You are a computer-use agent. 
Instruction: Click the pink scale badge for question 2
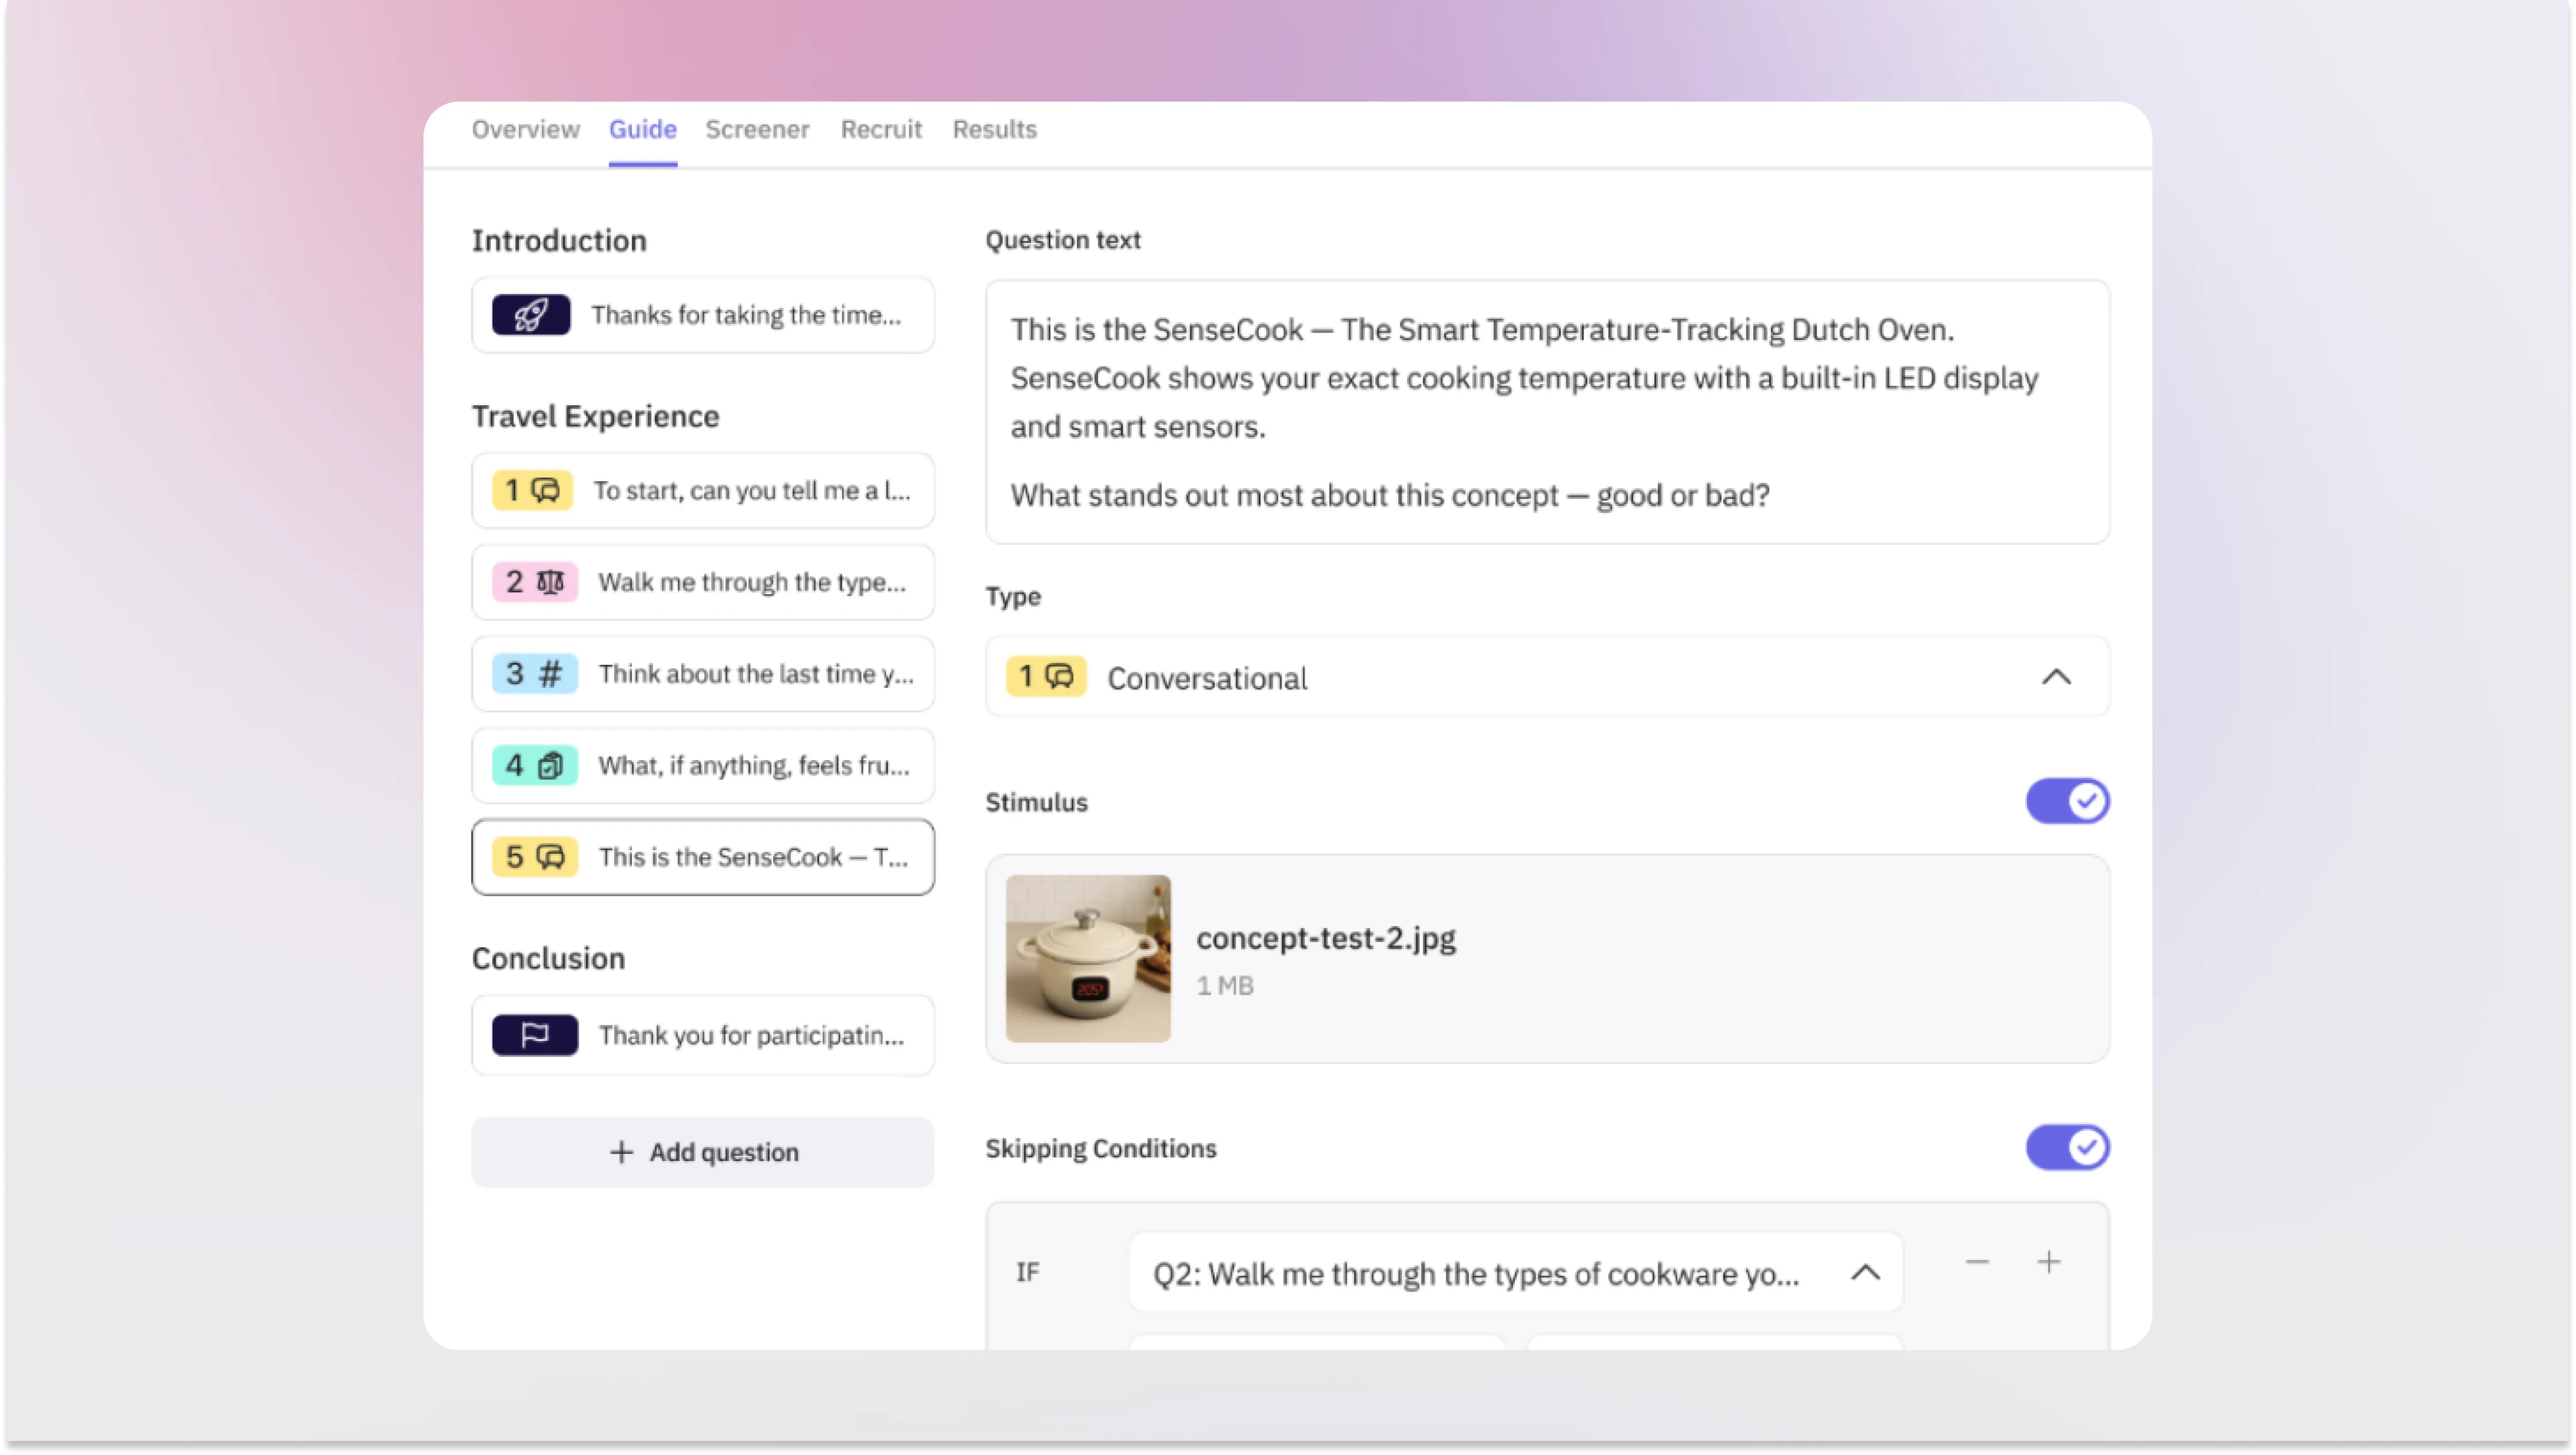point(535,582)
